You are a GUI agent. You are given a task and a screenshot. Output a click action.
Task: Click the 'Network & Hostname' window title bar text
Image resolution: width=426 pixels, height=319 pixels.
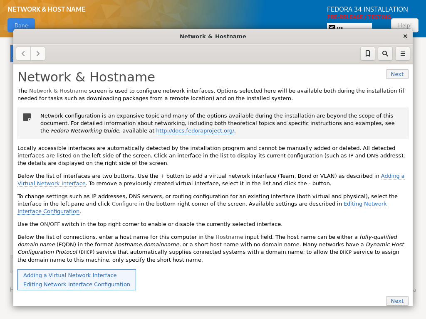pos(213,37)
